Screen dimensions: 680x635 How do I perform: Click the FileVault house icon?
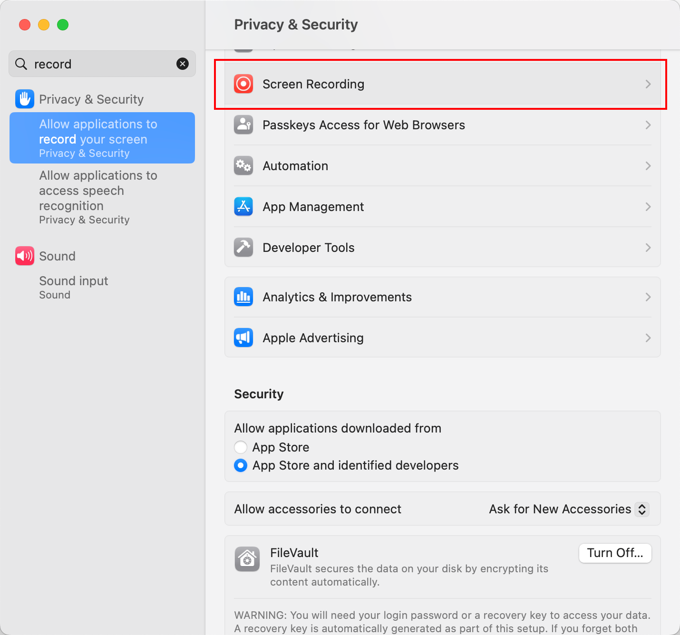247,559
